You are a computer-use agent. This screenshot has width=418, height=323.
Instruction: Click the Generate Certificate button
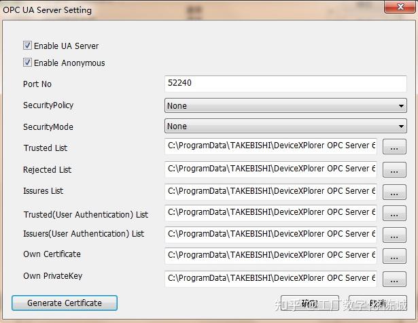point(65,303)
